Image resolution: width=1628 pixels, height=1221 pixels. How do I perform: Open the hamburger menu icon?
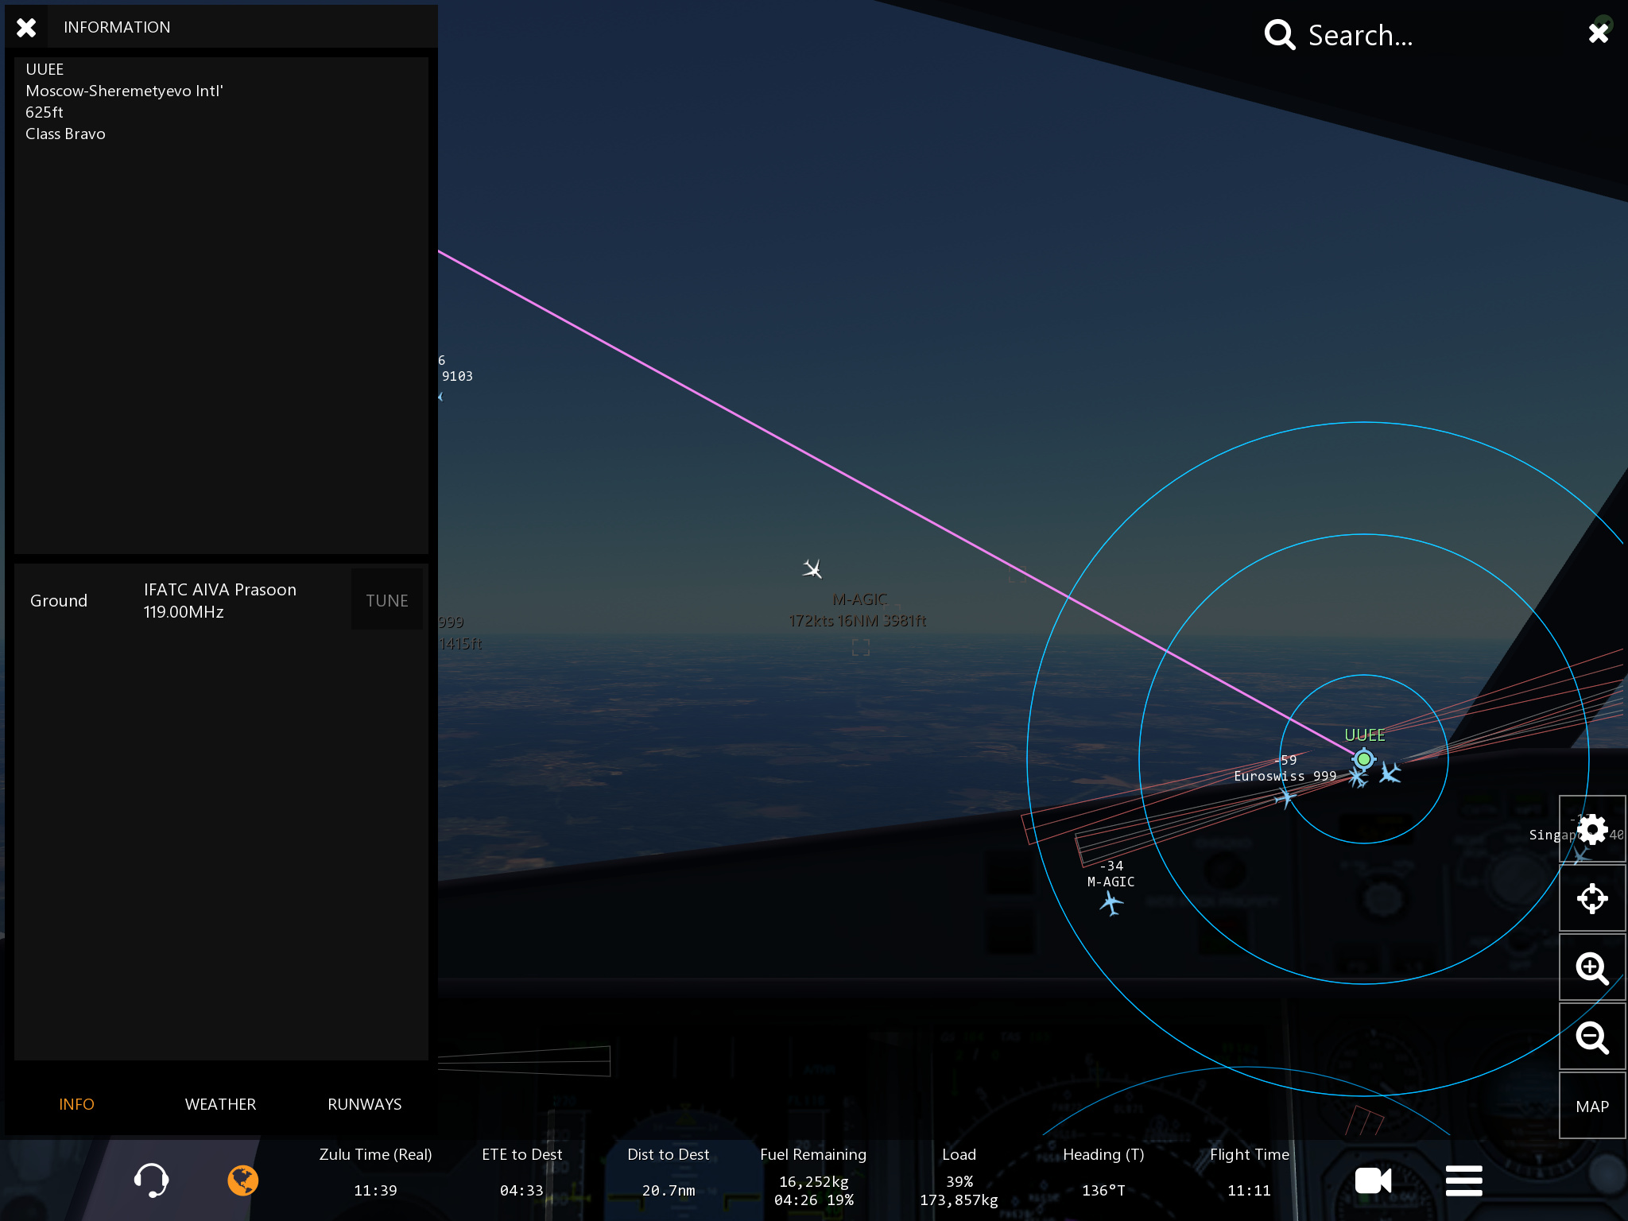pos(1463,1180)
